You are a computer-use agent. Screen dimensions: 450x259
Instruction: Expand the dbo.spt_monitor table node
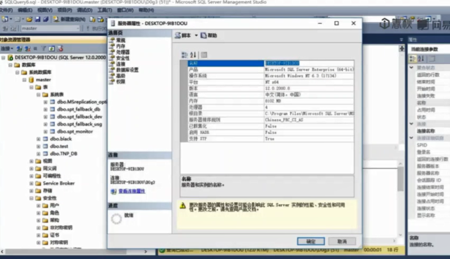45,131
